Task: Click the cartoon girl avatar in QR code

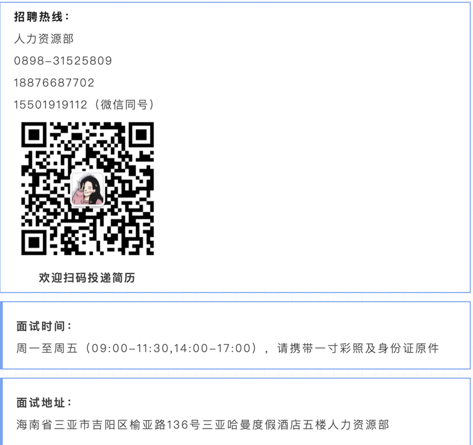Action: [87, 189]
